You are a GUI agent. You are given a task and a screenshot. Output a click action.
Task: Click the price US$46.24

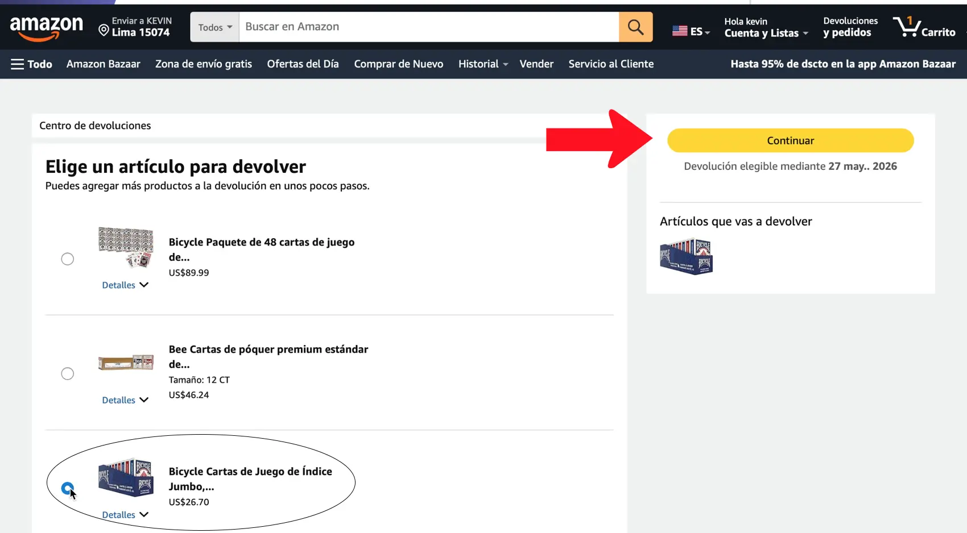click(189, 395)
